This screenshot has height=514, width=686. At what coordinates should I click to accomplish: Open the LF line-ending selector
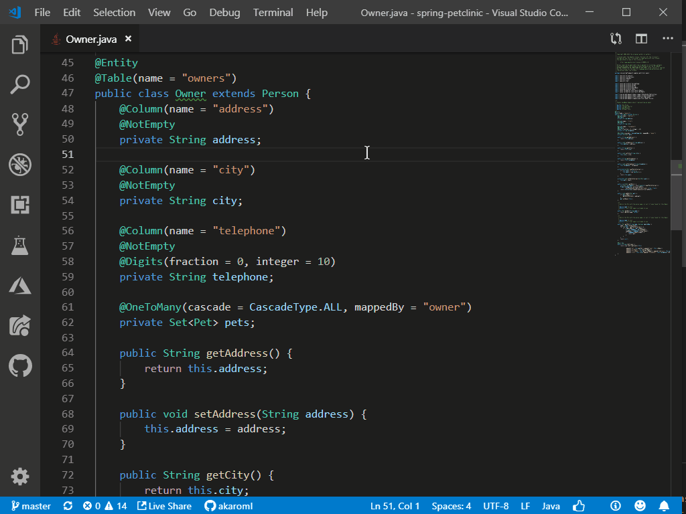click(525, 506)
